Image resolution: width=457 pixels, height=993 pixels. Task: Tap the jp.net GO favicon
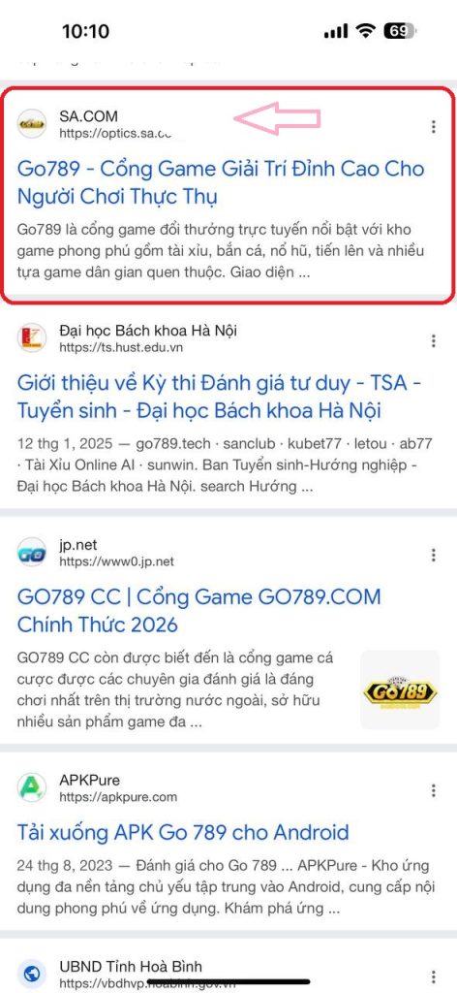32,552
